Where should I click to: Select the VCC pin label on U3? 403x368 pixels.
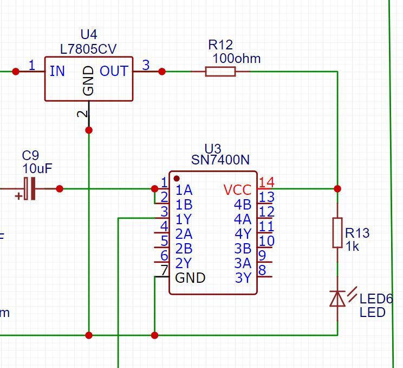click(x=237, y=190)
